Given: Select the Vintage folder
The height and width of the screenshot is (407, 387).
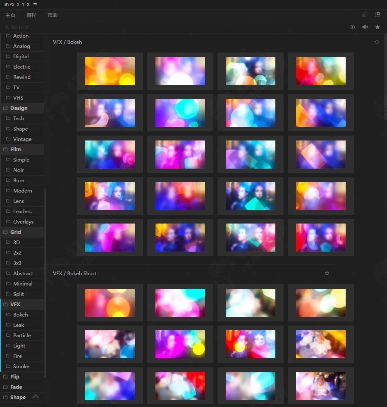Looking at the screenshot, I should point(22,139).
